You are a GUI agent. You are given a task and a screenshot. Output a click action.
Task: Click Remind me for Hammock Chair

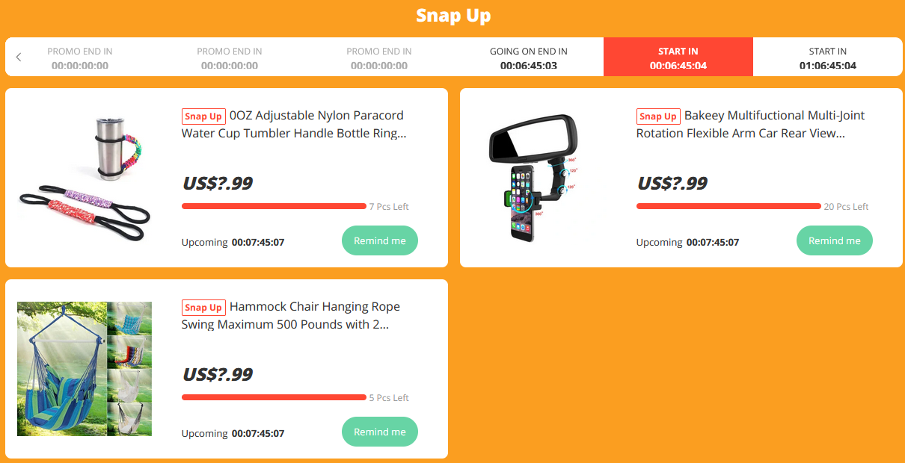pos(380,432)
